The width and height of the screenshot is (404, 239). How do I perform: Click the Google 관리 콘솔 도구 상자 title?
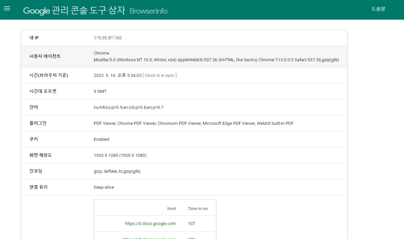[x=74, y=11]
